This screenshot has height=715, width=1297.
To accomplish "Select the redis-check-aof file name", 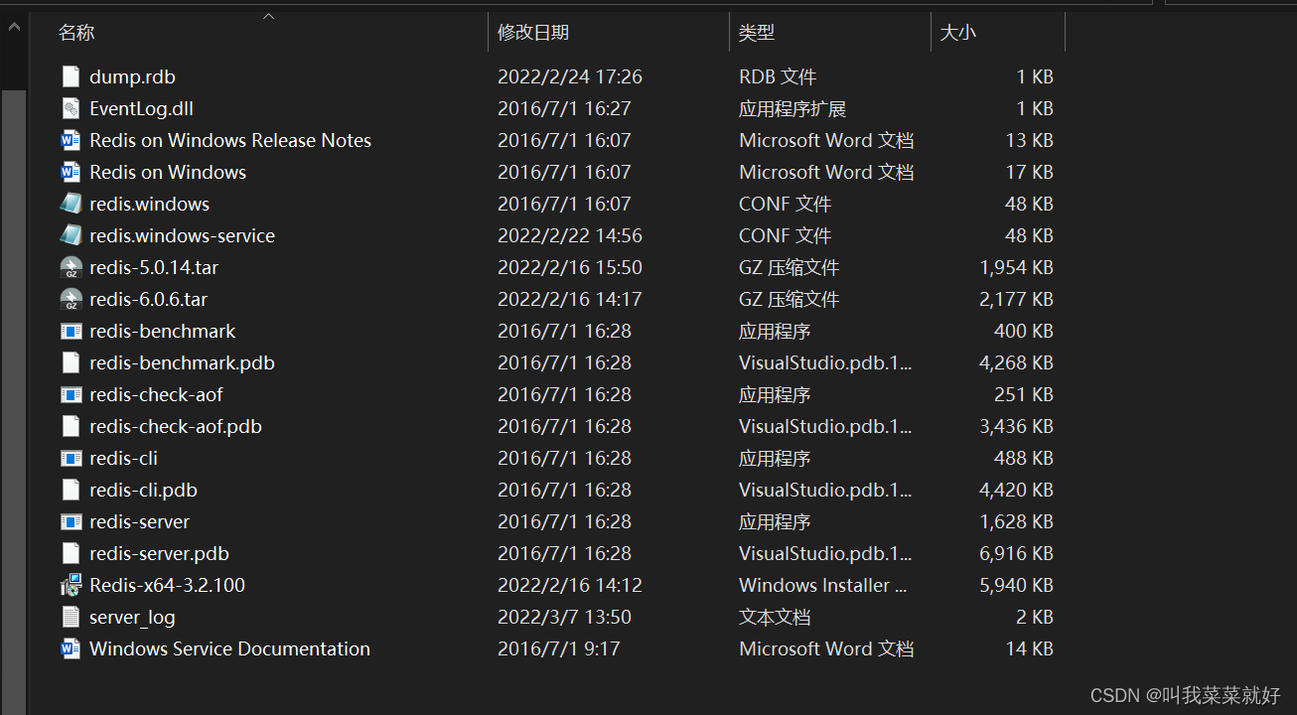I will 156,394.
